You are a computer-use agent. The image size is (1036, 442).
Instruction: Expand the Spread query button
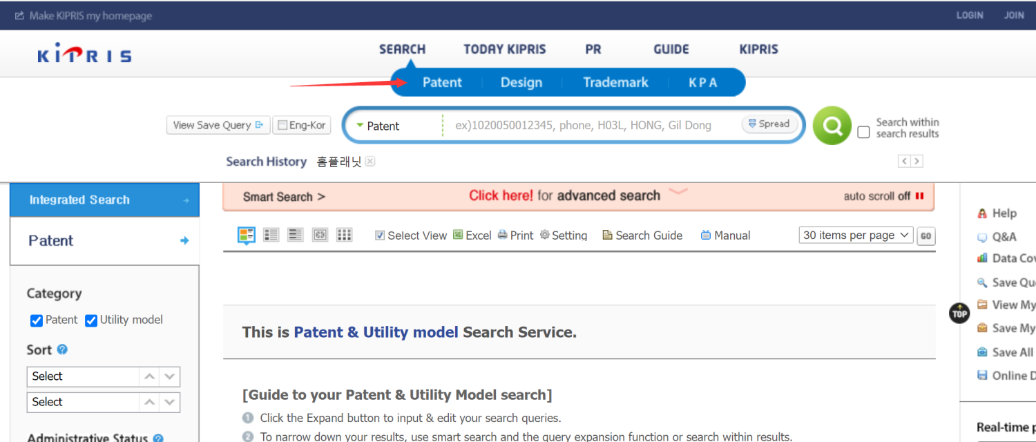769,124
